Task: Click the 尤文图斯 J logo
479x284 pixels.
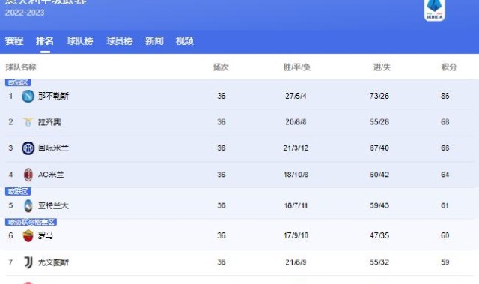Action: tap(28, 262)
